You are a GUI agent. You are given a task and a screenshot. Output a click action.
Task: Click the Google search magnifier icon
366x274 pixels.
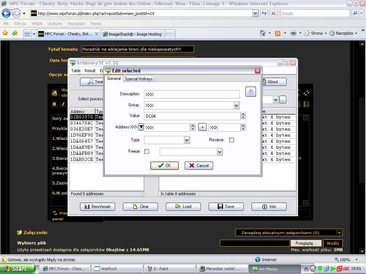(355, 13)
